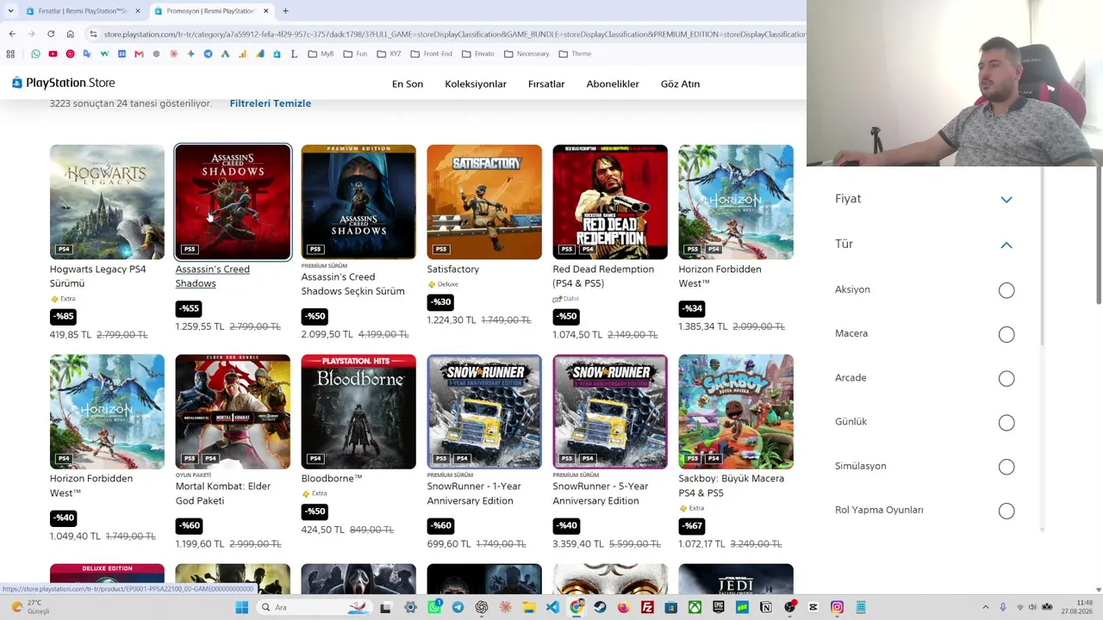The width and height of the screenshot is (1103, 620).
Task: Open the YouTube bookmark
Action: click(x=53, y=53)
